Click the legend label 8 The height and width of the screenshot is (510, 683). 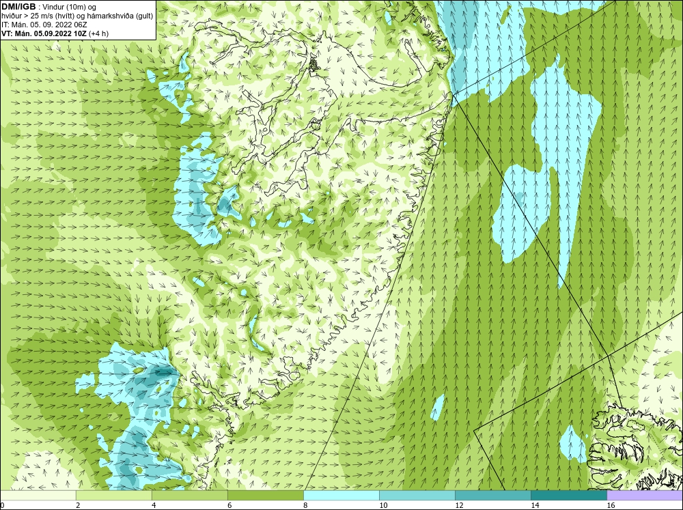pos(305,505)
